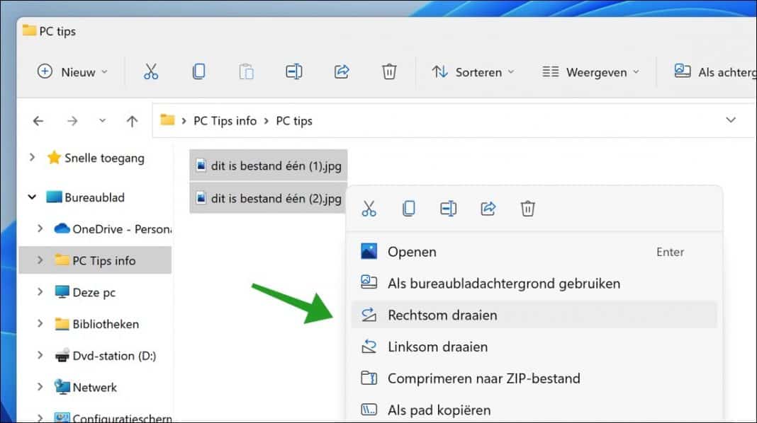Select the Cut icon in the context menu
This screenshot has width=757, height=423.
point(369,208)
